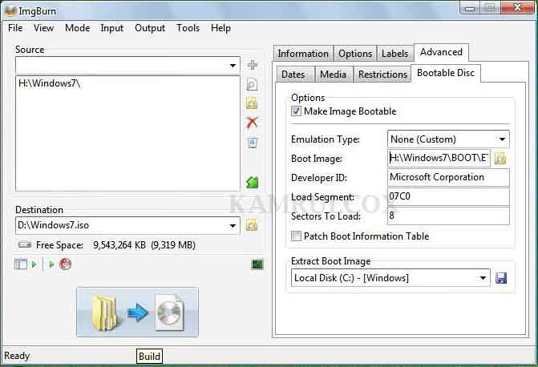Open the Mode menu

[x=78, y=28]
